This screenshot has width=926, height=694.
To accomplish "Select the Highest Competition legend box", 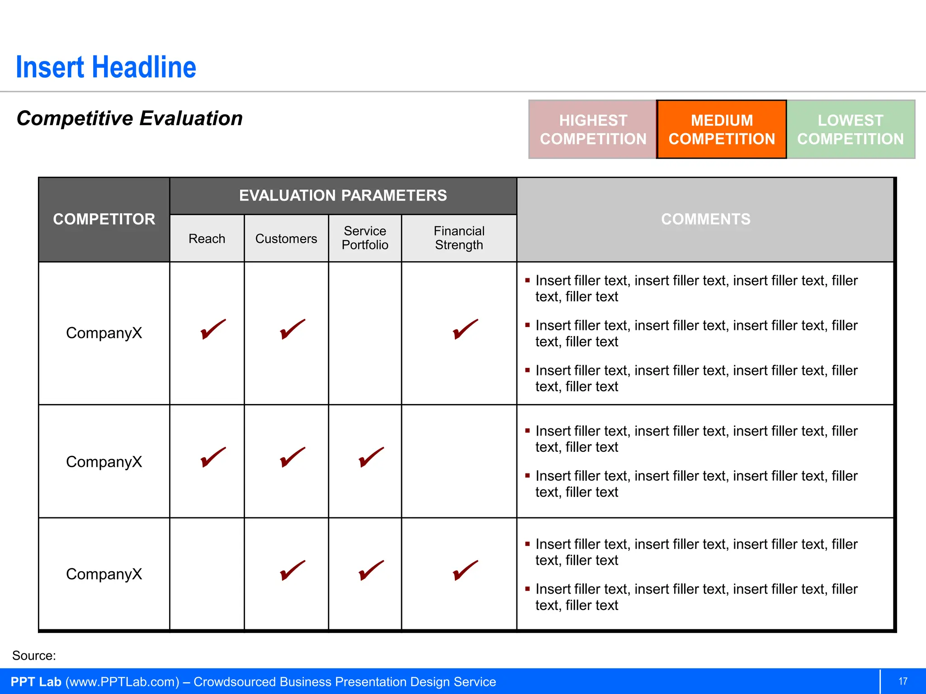I will point(592,130).
